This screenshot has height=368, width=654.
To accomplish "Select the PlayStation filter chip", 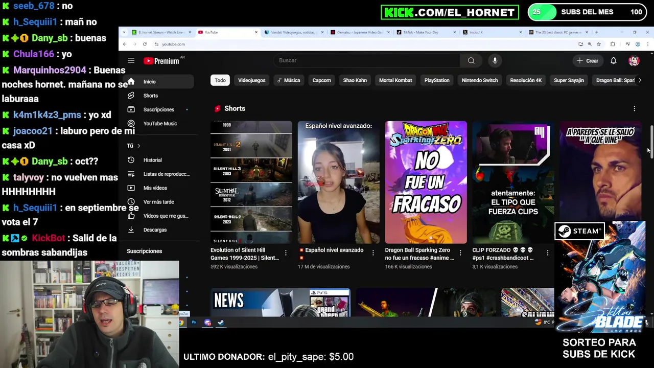I will (436, 80).
